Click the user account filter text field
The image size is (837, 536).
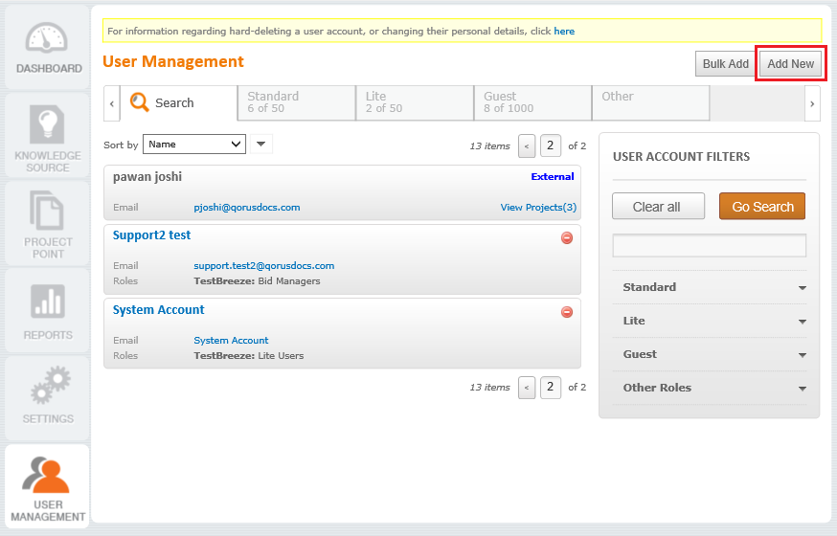click(x=709, y=246)
